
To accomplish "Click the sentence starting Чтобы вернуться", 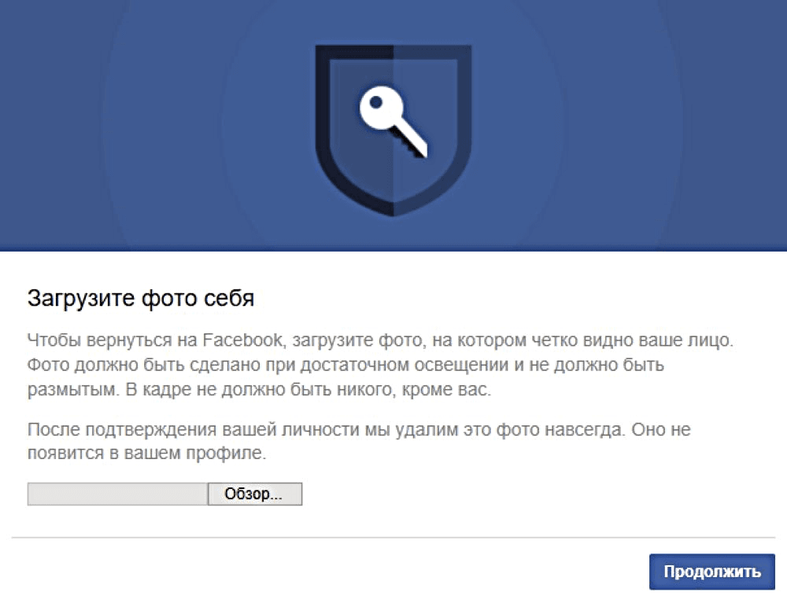I will [380, 340].
